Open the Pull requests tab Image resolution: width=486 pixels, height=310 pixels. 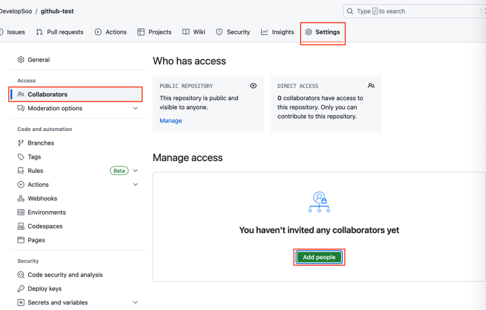click(60, 32)
